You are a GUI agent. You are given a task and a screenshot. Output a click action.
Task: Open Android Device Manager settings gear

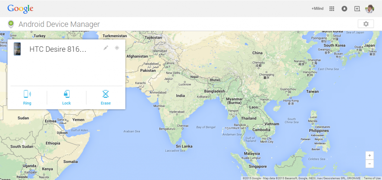[x=366, y=24]
